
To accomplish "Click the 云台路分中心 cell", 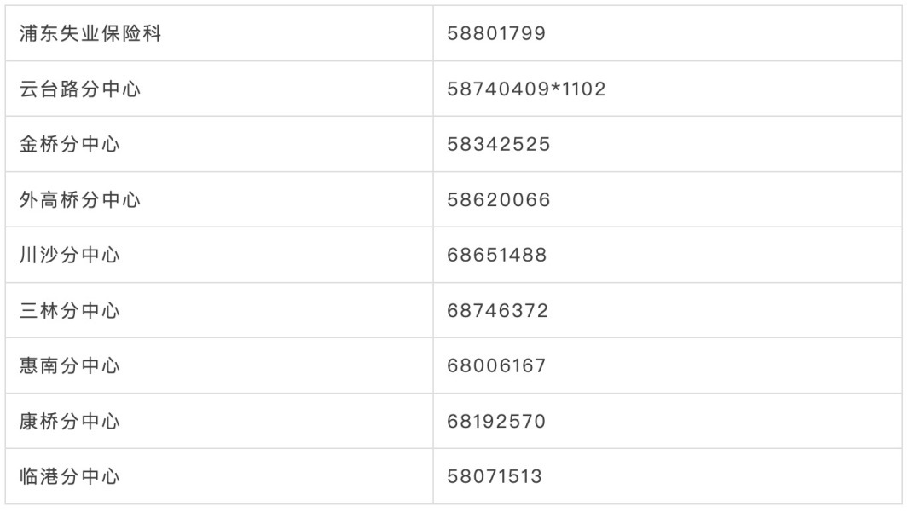I will click(219, 89).
